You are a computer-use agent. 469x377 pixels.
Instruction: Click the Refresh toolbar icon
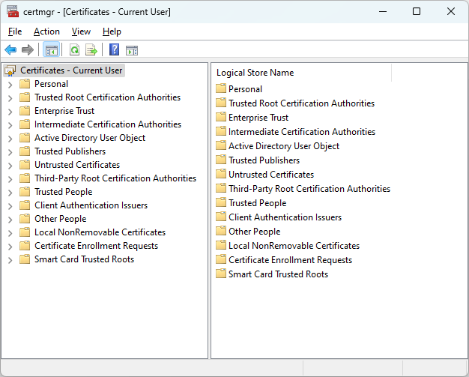[74, 50]
